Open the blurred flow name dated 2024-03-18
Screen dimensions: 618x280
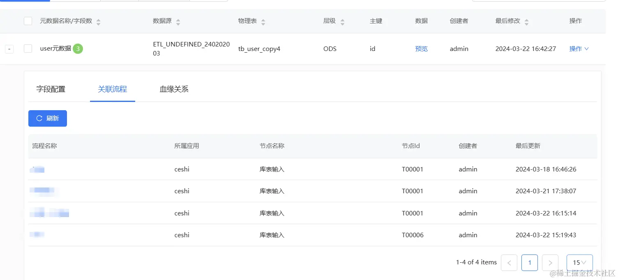click(x=37, y=169)
